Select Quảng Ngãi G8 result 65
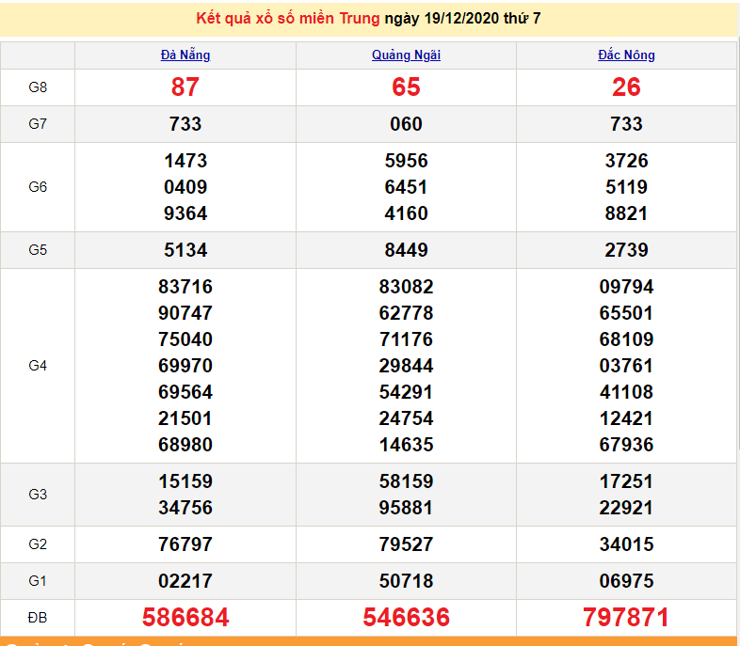The width and height of the screenshot is (740, 646). 406,87
